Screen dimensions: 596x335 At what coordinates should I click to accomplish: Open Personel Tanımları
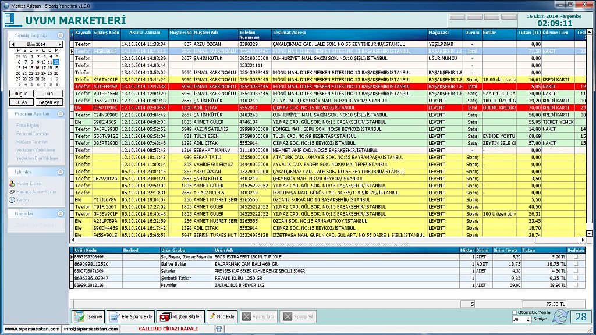coord(33,134)
